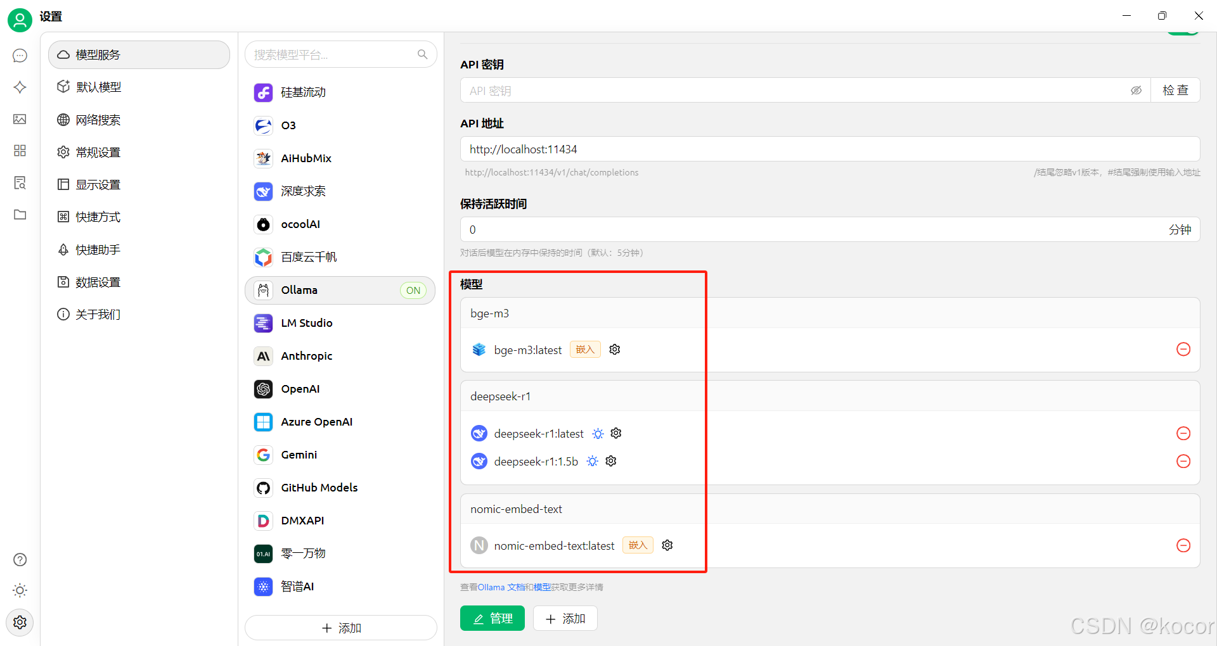Click the 嵌入 tag on bge-m3:latest

click(585, 350)
